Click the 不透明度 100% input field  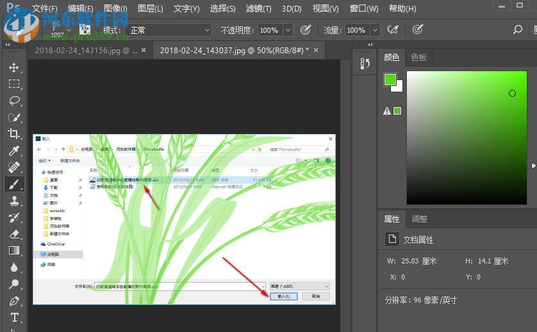pyautogui.click(x=270, y=30)
